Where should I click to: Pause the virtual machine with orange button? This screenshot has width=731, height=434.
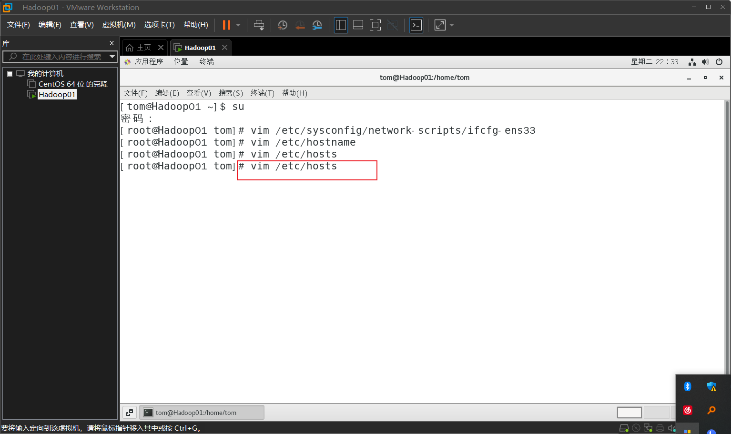(x=226, y=25)
